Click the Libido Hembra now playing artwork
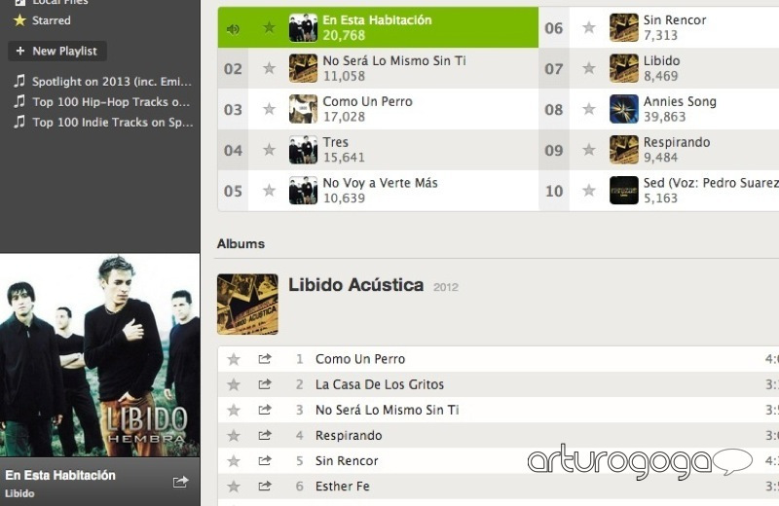 (100, 355)
